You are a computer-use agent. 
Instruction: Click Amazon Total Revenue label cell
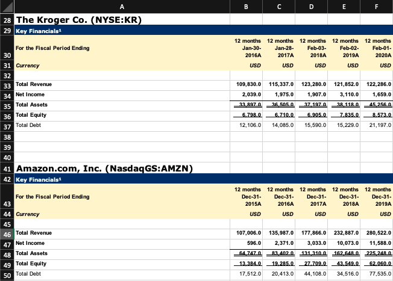click(x=122, y=233)
